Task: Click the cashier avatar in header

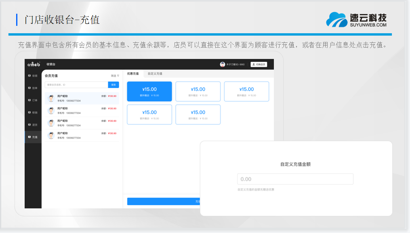Action: (222, 64)
